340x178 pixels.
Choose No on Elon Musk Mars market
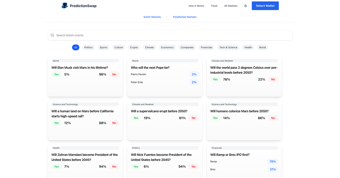coord(114,74)
